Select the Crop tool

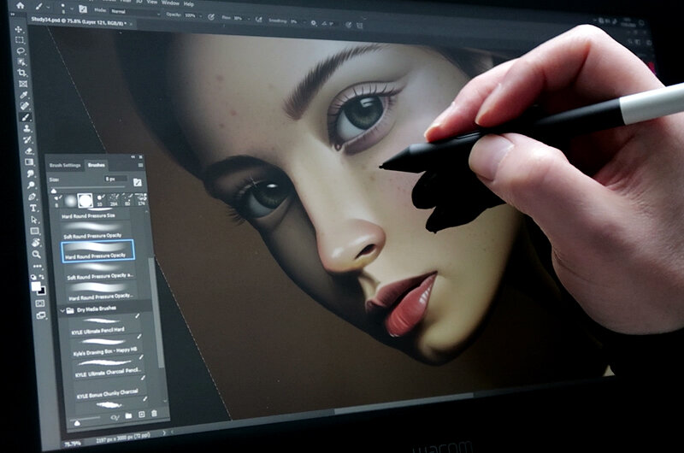[22, 73]
